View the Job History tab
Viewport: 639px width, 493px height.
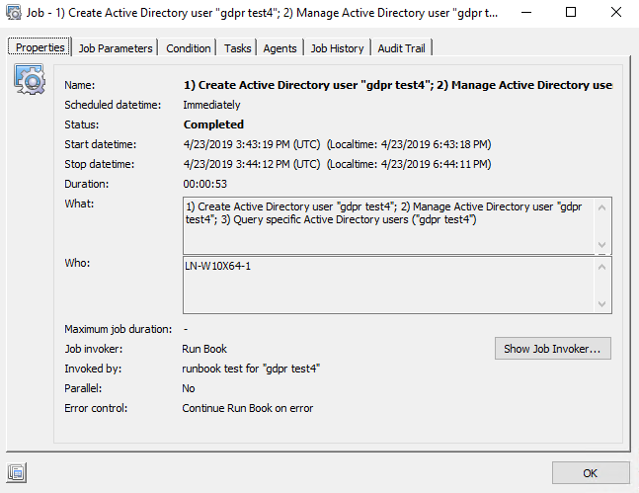337,48
